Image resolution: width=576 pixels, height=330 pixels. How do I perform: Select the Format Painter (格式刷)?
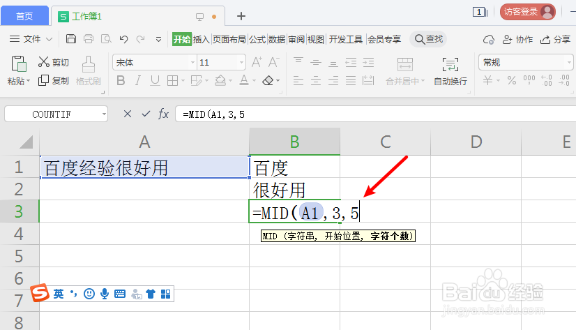coord(89,70)
